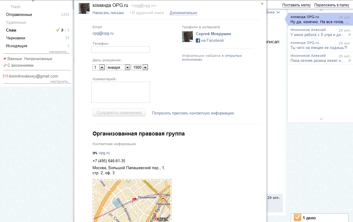Click the broom icon in the Спам row
This screenshot has width=353, height=222.
(58, 30)
